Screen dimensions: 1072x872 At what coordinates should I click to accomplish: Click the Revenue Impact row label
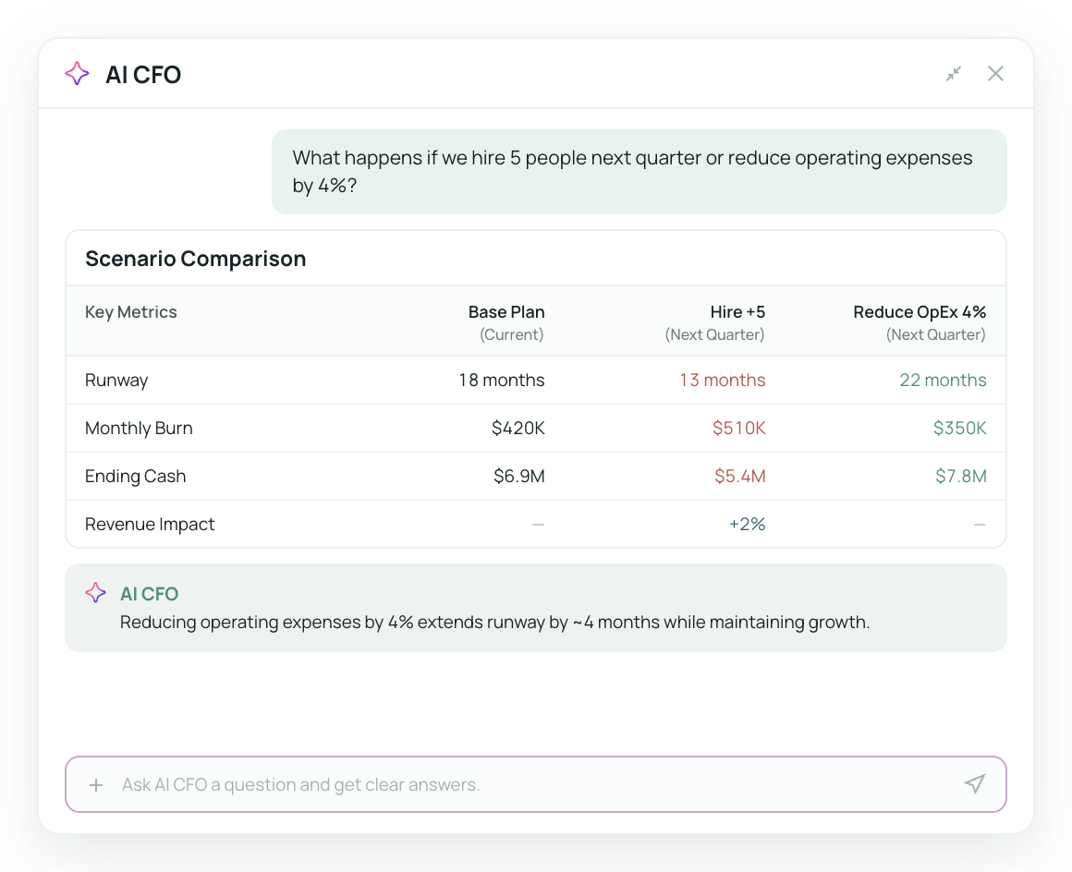pos(150,524)
